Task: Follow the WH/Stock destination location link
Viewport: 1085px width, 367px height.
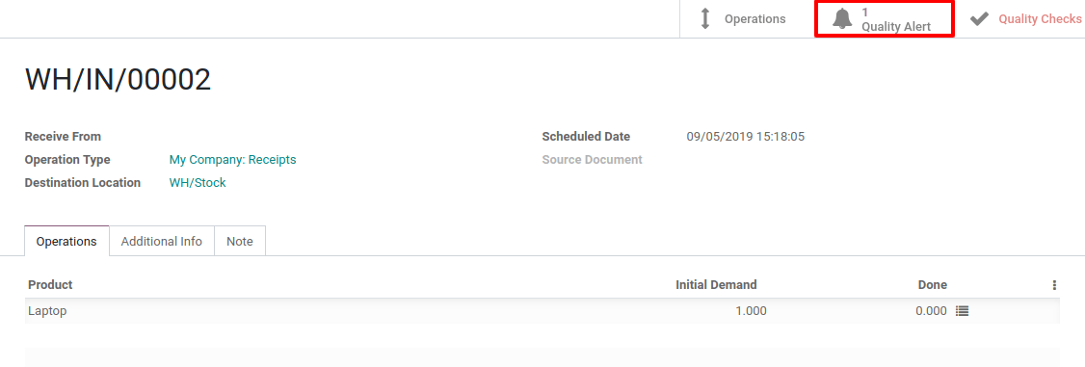Action: coord(198,183)
